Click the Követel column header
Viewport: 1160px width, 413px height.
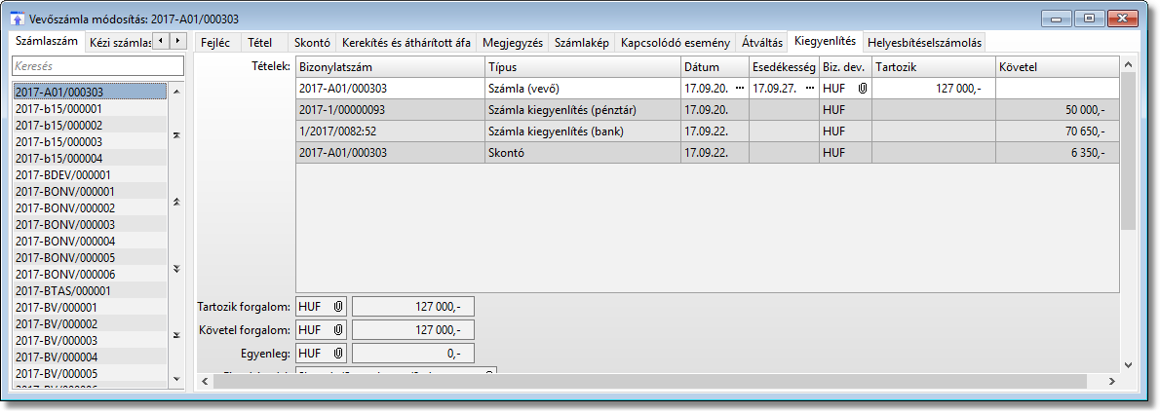click(x=1057, y=67)
